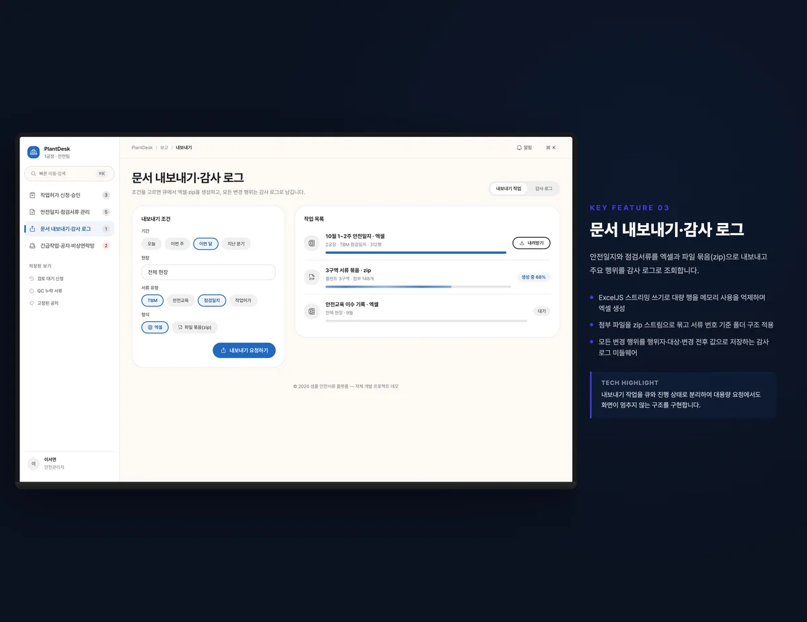Image resolution: width=807 pixels, height=622 pixels.
Task: Click Excel icon of 안전교육 이수 기록 job
Action: (311, 311)
